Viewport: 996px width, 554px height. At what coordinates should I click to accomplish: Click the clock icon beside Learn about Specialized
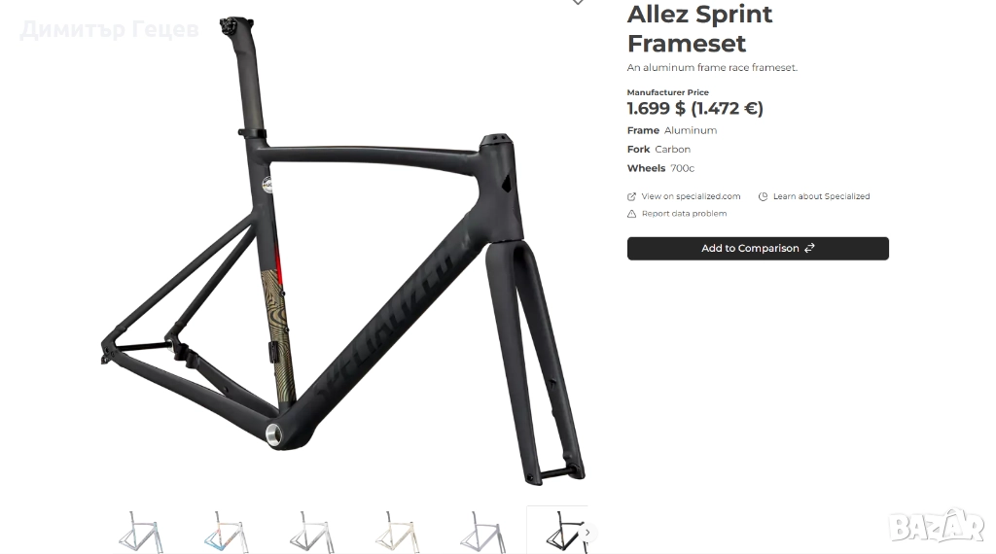tap(763, 196)
